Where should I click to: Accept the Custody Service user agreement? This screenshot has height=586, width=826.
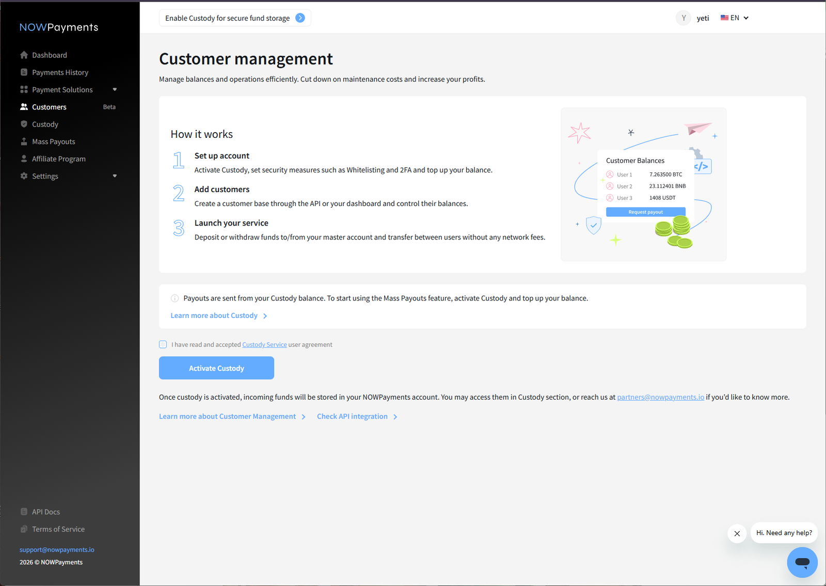[163, 344]
